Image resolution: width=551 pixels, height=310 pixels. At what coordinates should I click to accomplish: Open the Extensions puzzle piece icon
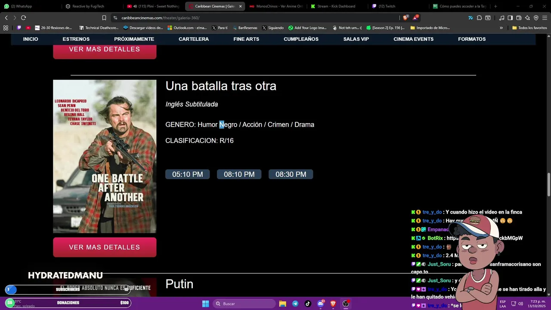[479, 18]
